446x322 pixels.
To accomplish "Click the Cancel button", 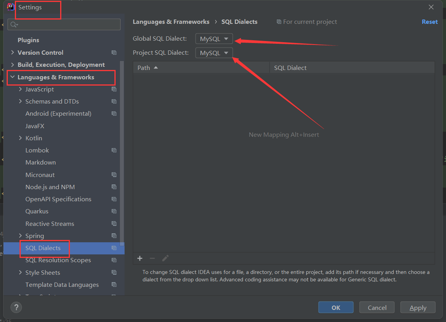I will (x=377, y=308).
